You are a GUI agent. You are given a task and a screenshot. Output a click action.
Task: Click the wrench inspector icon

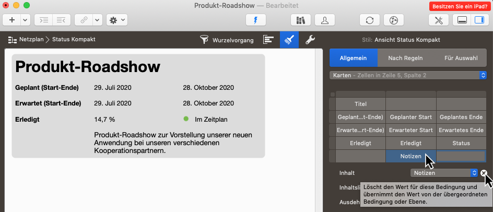click(310, 40)
